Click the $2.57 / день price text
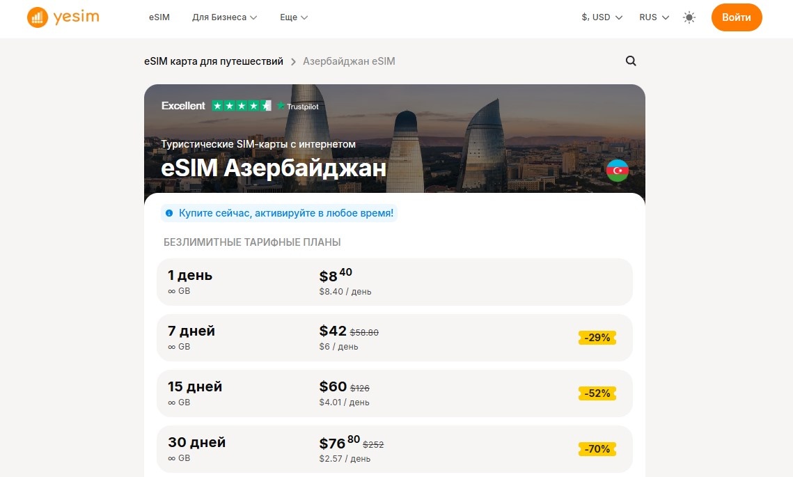The image size is (793, 477). click(345, 459)
